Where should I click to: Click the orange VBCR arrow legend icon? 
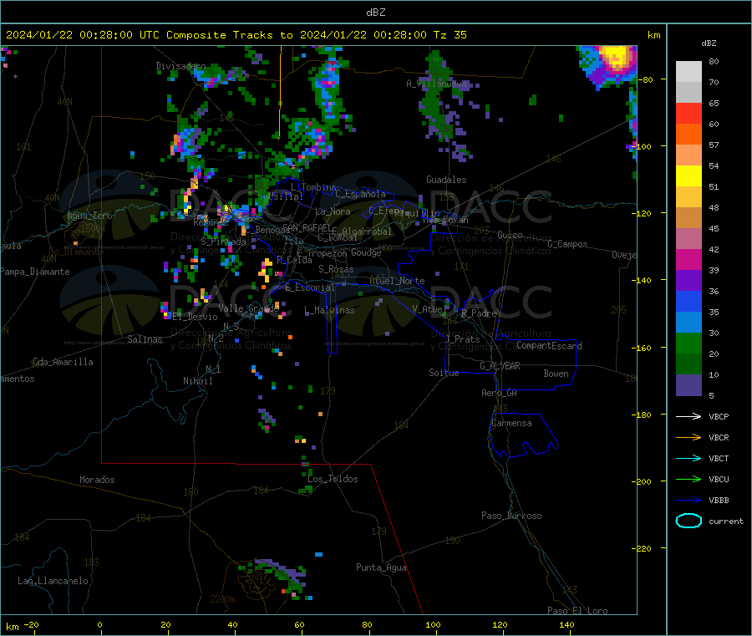(688, 437)
